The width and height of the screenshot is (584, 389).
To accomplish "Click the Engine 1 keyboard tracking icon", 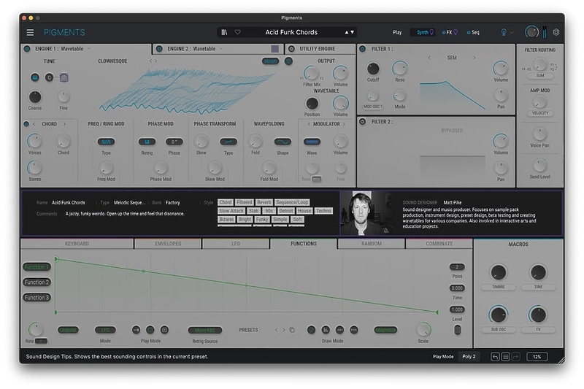I will pos(35,77).
